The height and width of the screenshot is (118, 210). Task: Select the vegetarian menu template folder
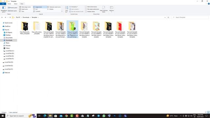point(73,29)
